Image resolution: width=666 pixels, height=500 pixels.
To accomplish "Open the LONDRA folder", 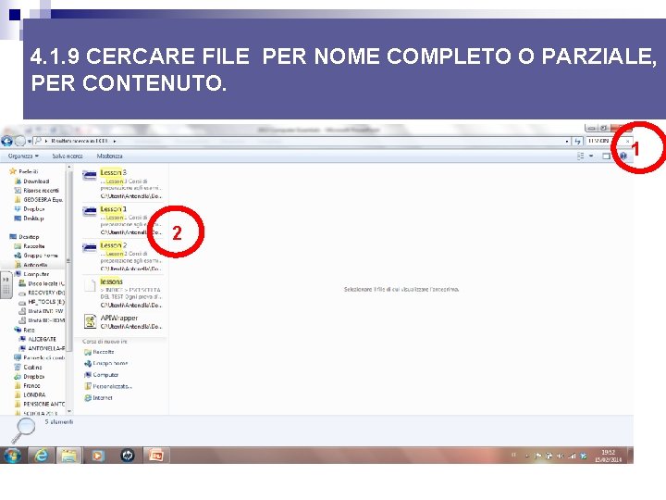I will pyautogui.click(x=30, y=395).
